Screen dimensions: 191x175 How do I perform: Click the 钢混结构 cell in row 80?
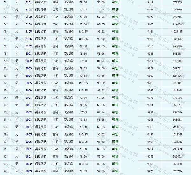click(x=40, y=68)
